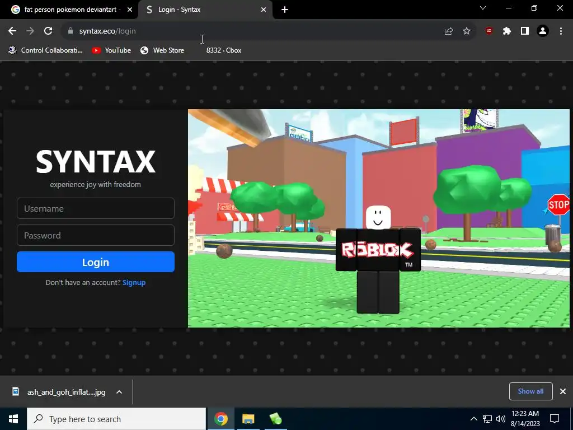Open the network status tray icon
The width and height of the screenshot is (573, 430).
pos(487,419)
